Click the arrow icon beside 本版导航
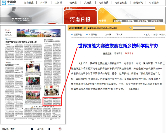This screenshot has width=168, height=133. pyautogui.click(x=86, y=35)
